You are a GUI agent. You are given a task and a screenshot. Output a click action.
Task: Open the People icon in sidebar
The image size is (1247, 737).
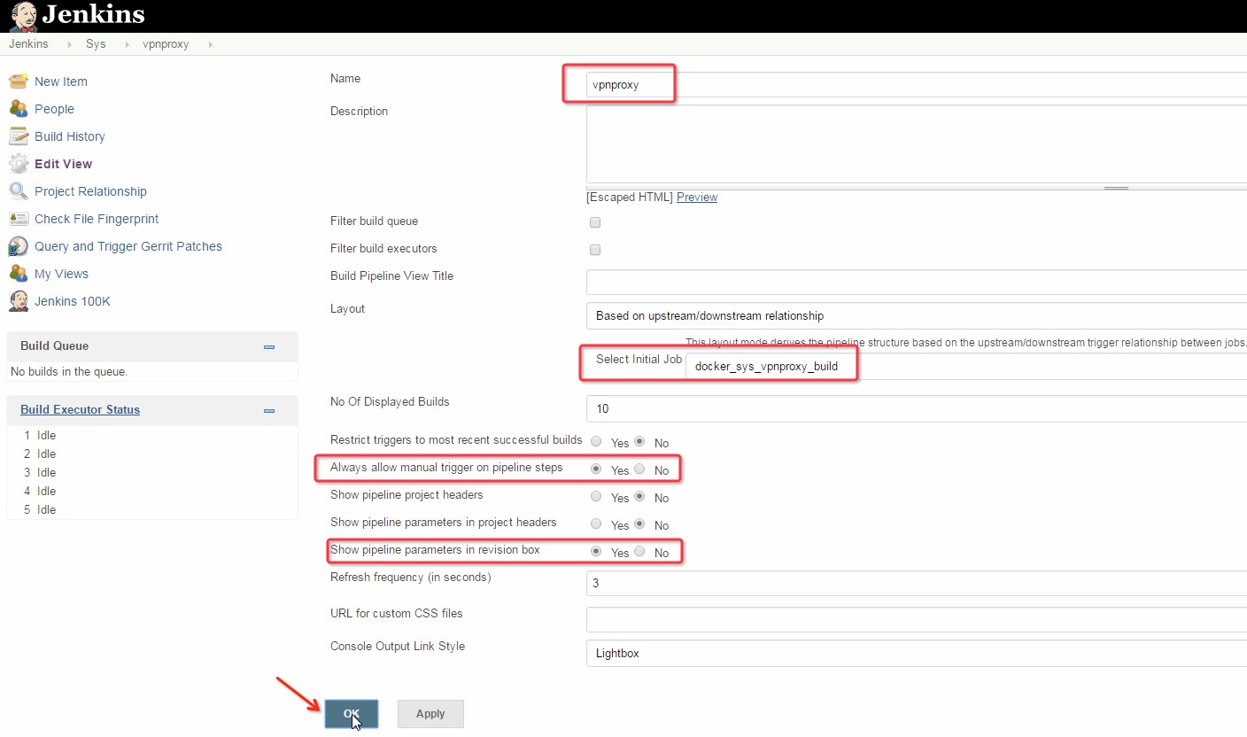point(19,109)
